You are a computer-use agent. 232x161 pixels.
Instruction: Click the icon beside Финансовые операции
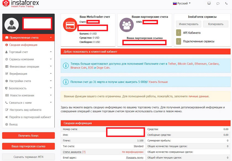7,67
